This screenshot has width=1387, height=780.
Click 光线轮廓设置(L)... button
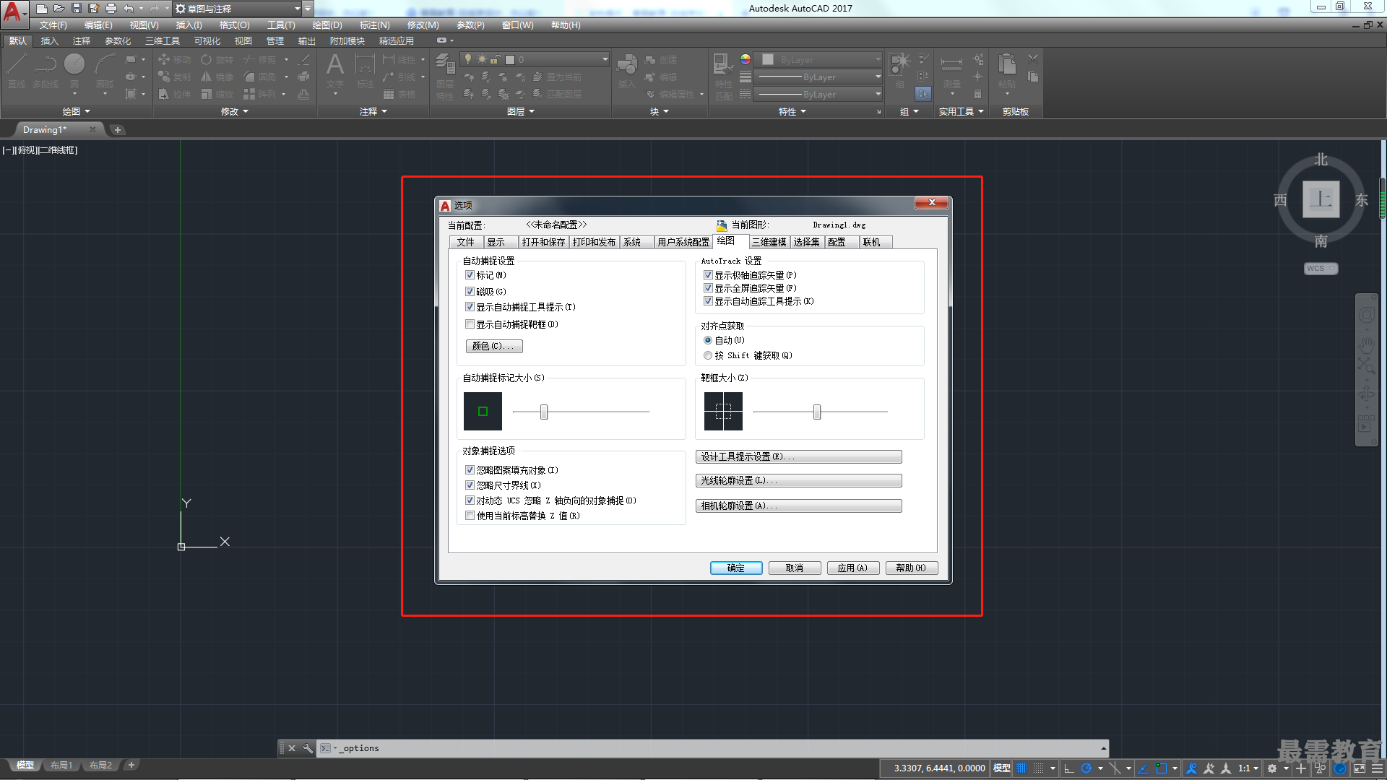tap(798, 480)
